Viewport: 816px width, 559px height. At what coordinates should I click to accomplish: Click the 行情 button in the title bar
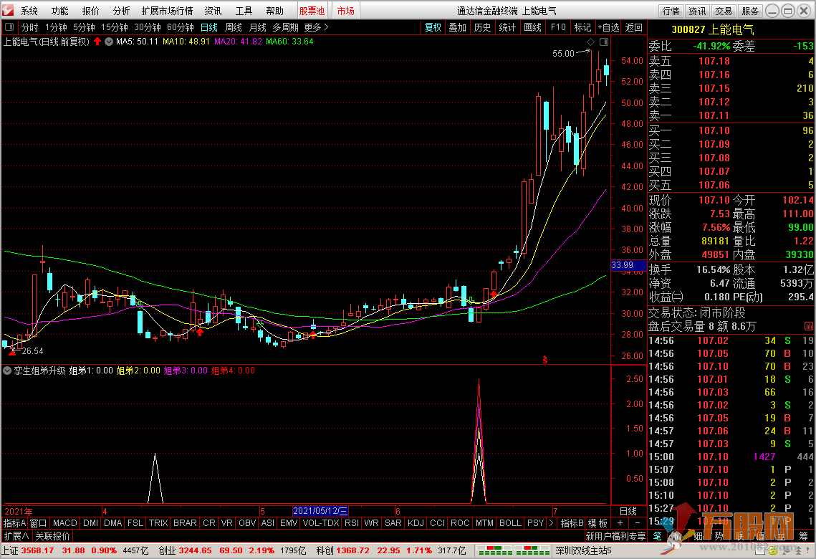[x=671, y=11]
